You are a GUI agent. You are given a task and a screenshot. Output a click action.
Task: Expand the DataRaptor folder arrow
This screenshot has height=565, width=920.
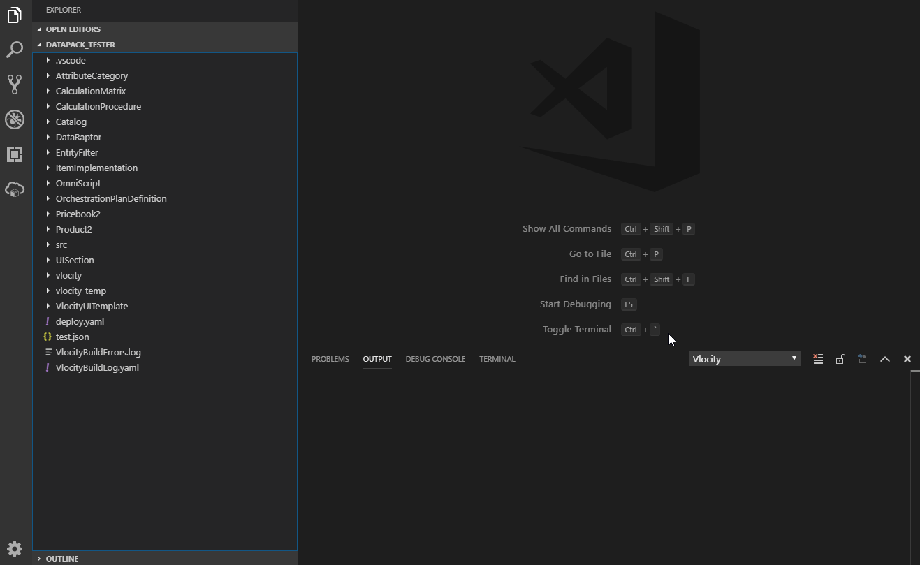48,137
